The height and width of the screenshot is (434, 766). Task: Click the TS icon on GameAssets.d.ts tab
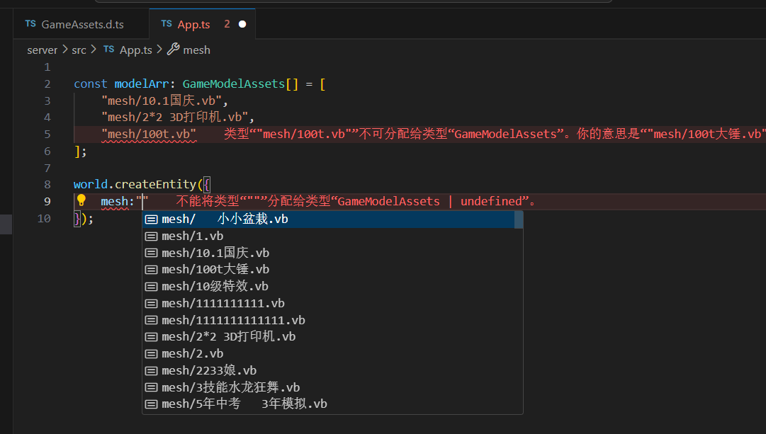point(30,24)
